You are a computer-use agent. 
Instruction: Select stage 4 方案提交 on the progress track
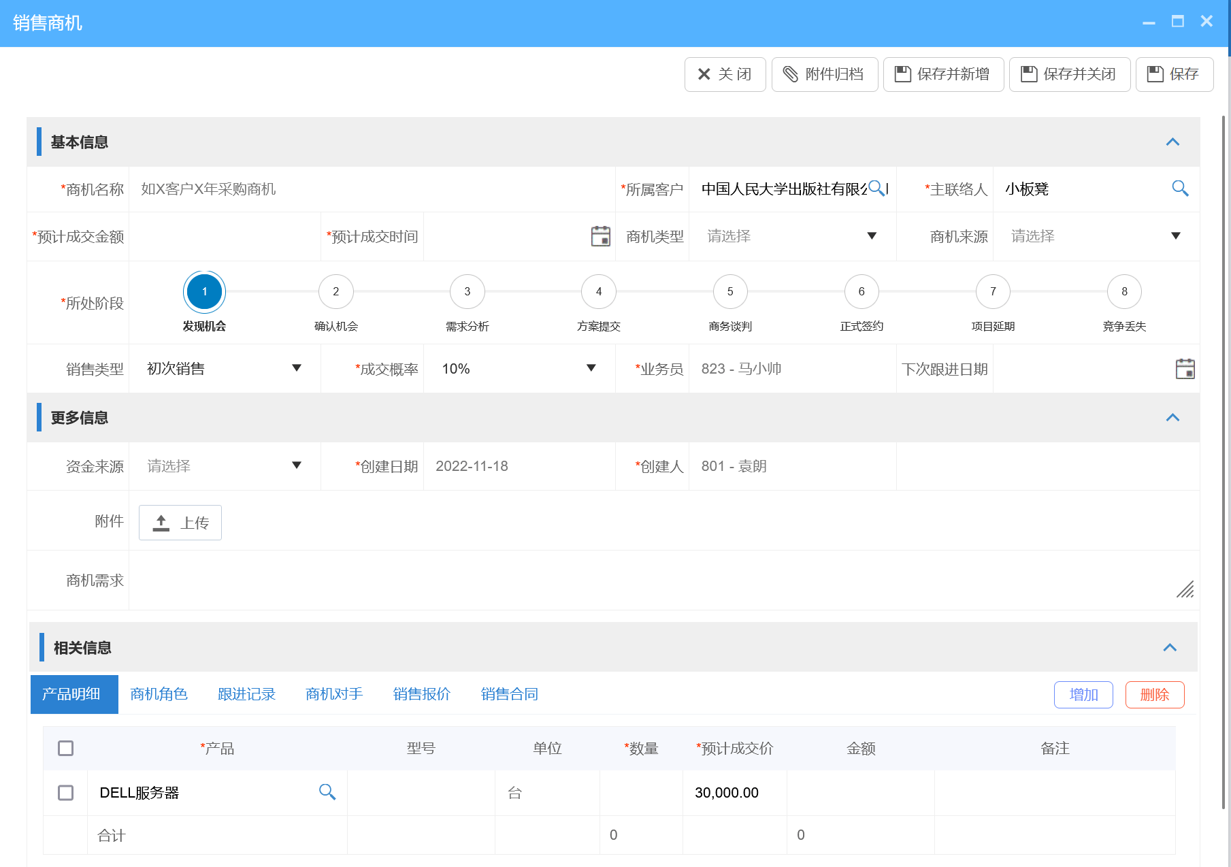[598, 291]
